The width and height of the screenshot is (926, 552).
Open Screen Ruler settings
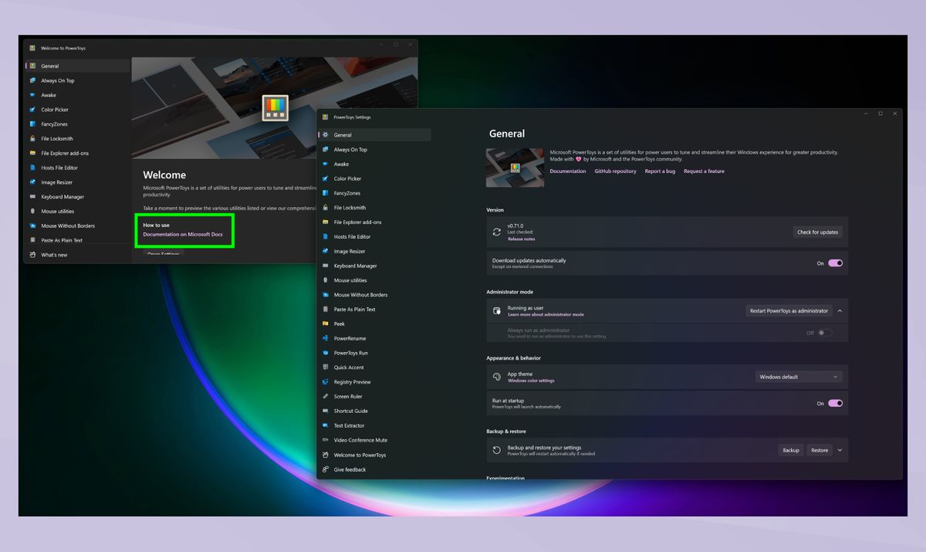pyautogui.click(x=350, y=396)
